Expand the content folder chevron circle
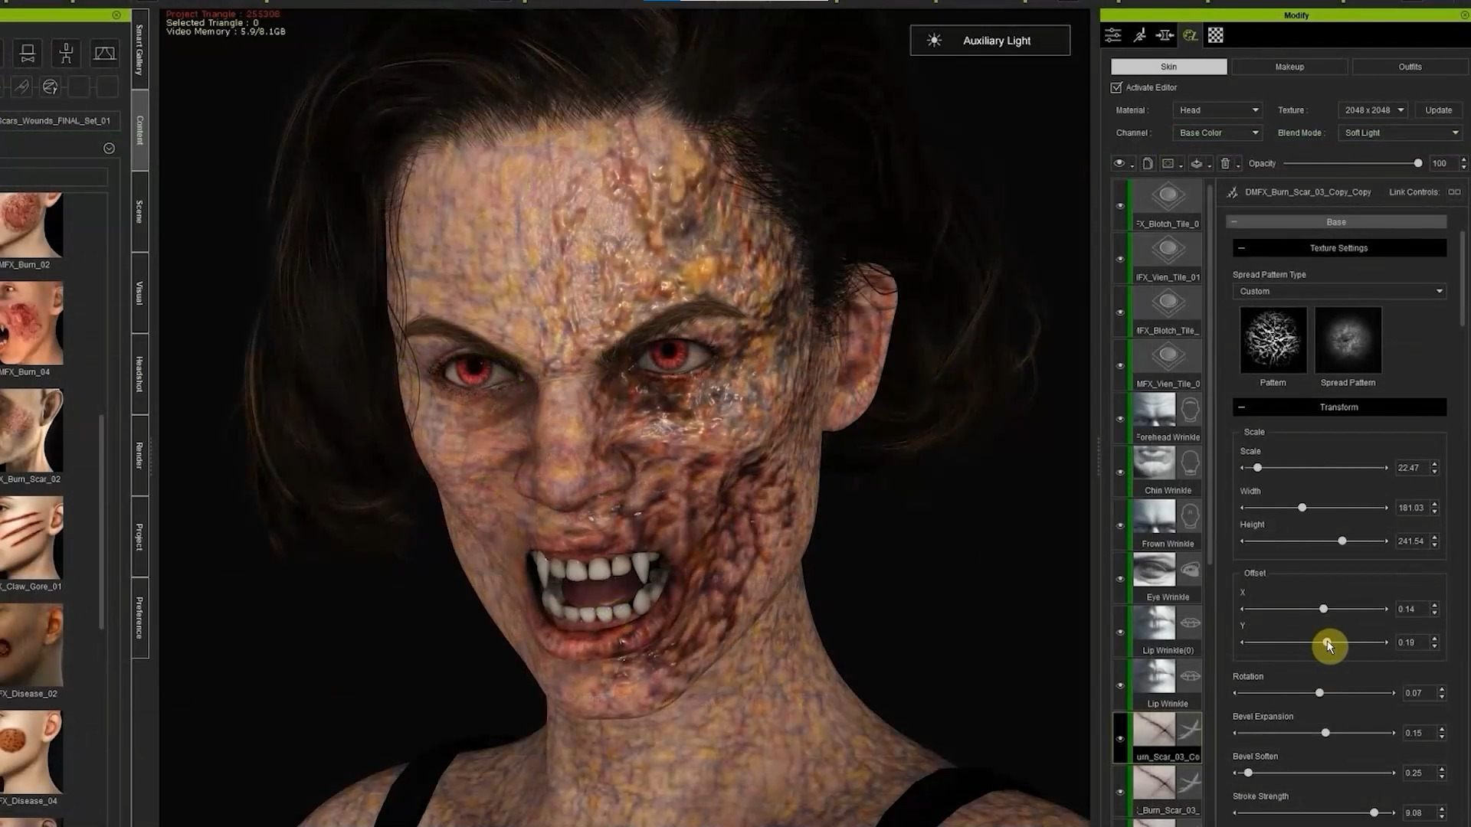The height and width of the screenshot is (827, 1471). point(109,149)
